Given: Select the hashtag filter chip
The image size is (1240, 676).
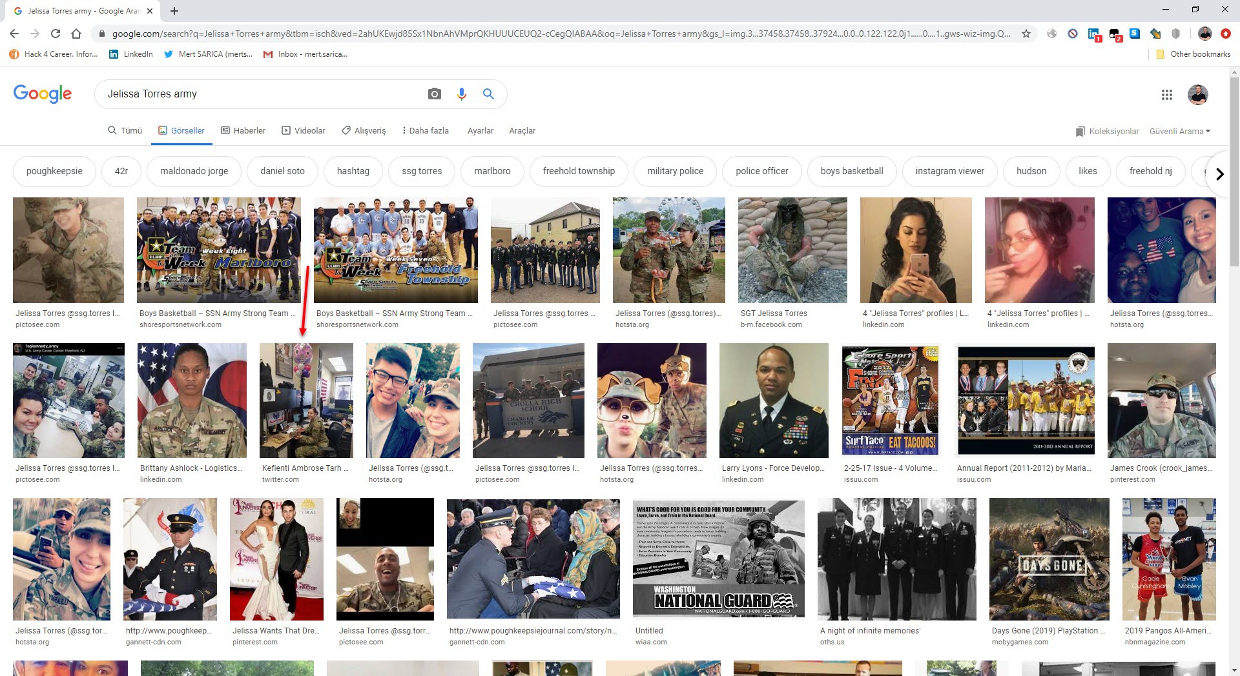Looking at the screenshot, I should click(x=353, y=171).
